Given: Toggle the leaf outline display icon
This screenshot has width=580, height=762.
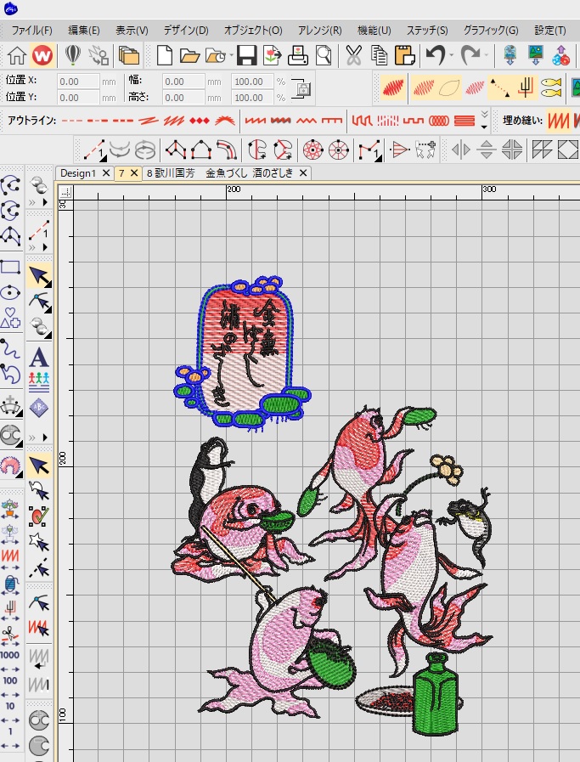Looking at the screenshot, I should (449, 88).
